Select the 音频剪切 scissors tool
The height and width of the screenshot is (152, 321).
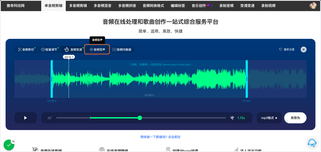tap(26, 50)
